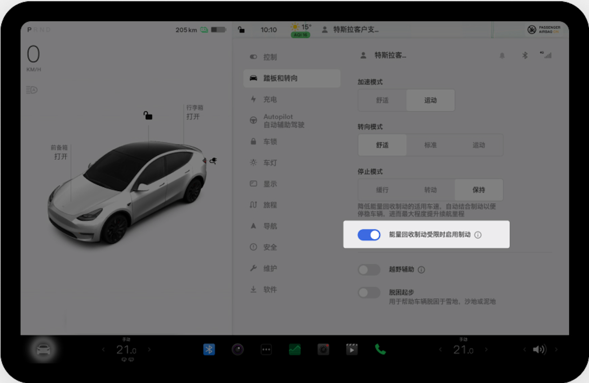
Task: Tap the vehicle controls car icon bottom-left
Action: coord(44,349)
